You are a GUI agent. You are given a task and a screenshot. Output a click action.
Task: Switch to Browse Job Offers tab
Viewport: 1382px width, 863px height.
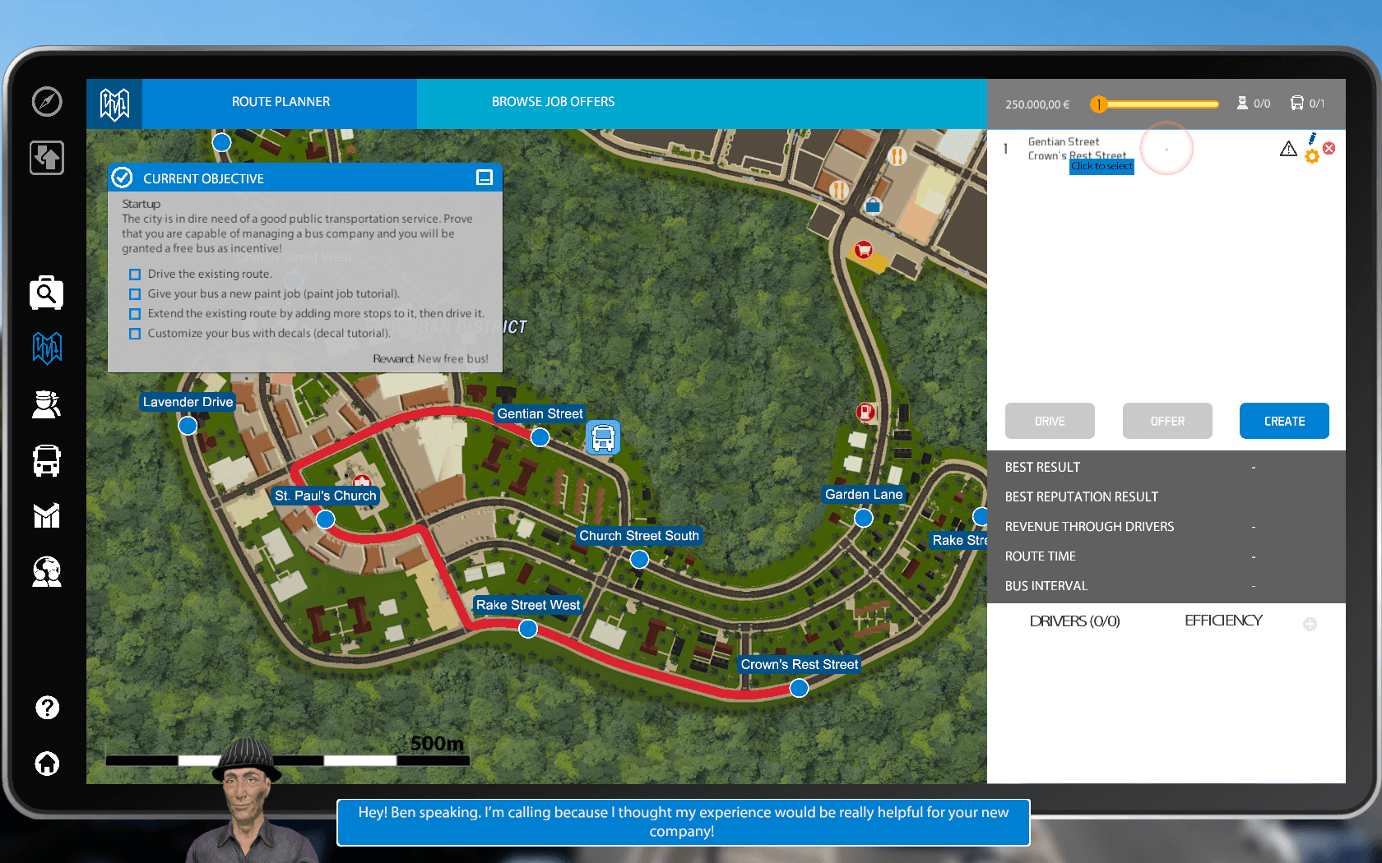553,102
